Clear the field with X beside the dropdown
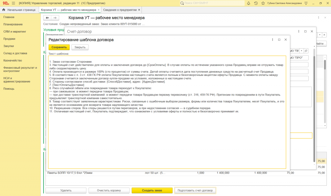Screen dimensions: 331x196 click(x=325, y=35)
